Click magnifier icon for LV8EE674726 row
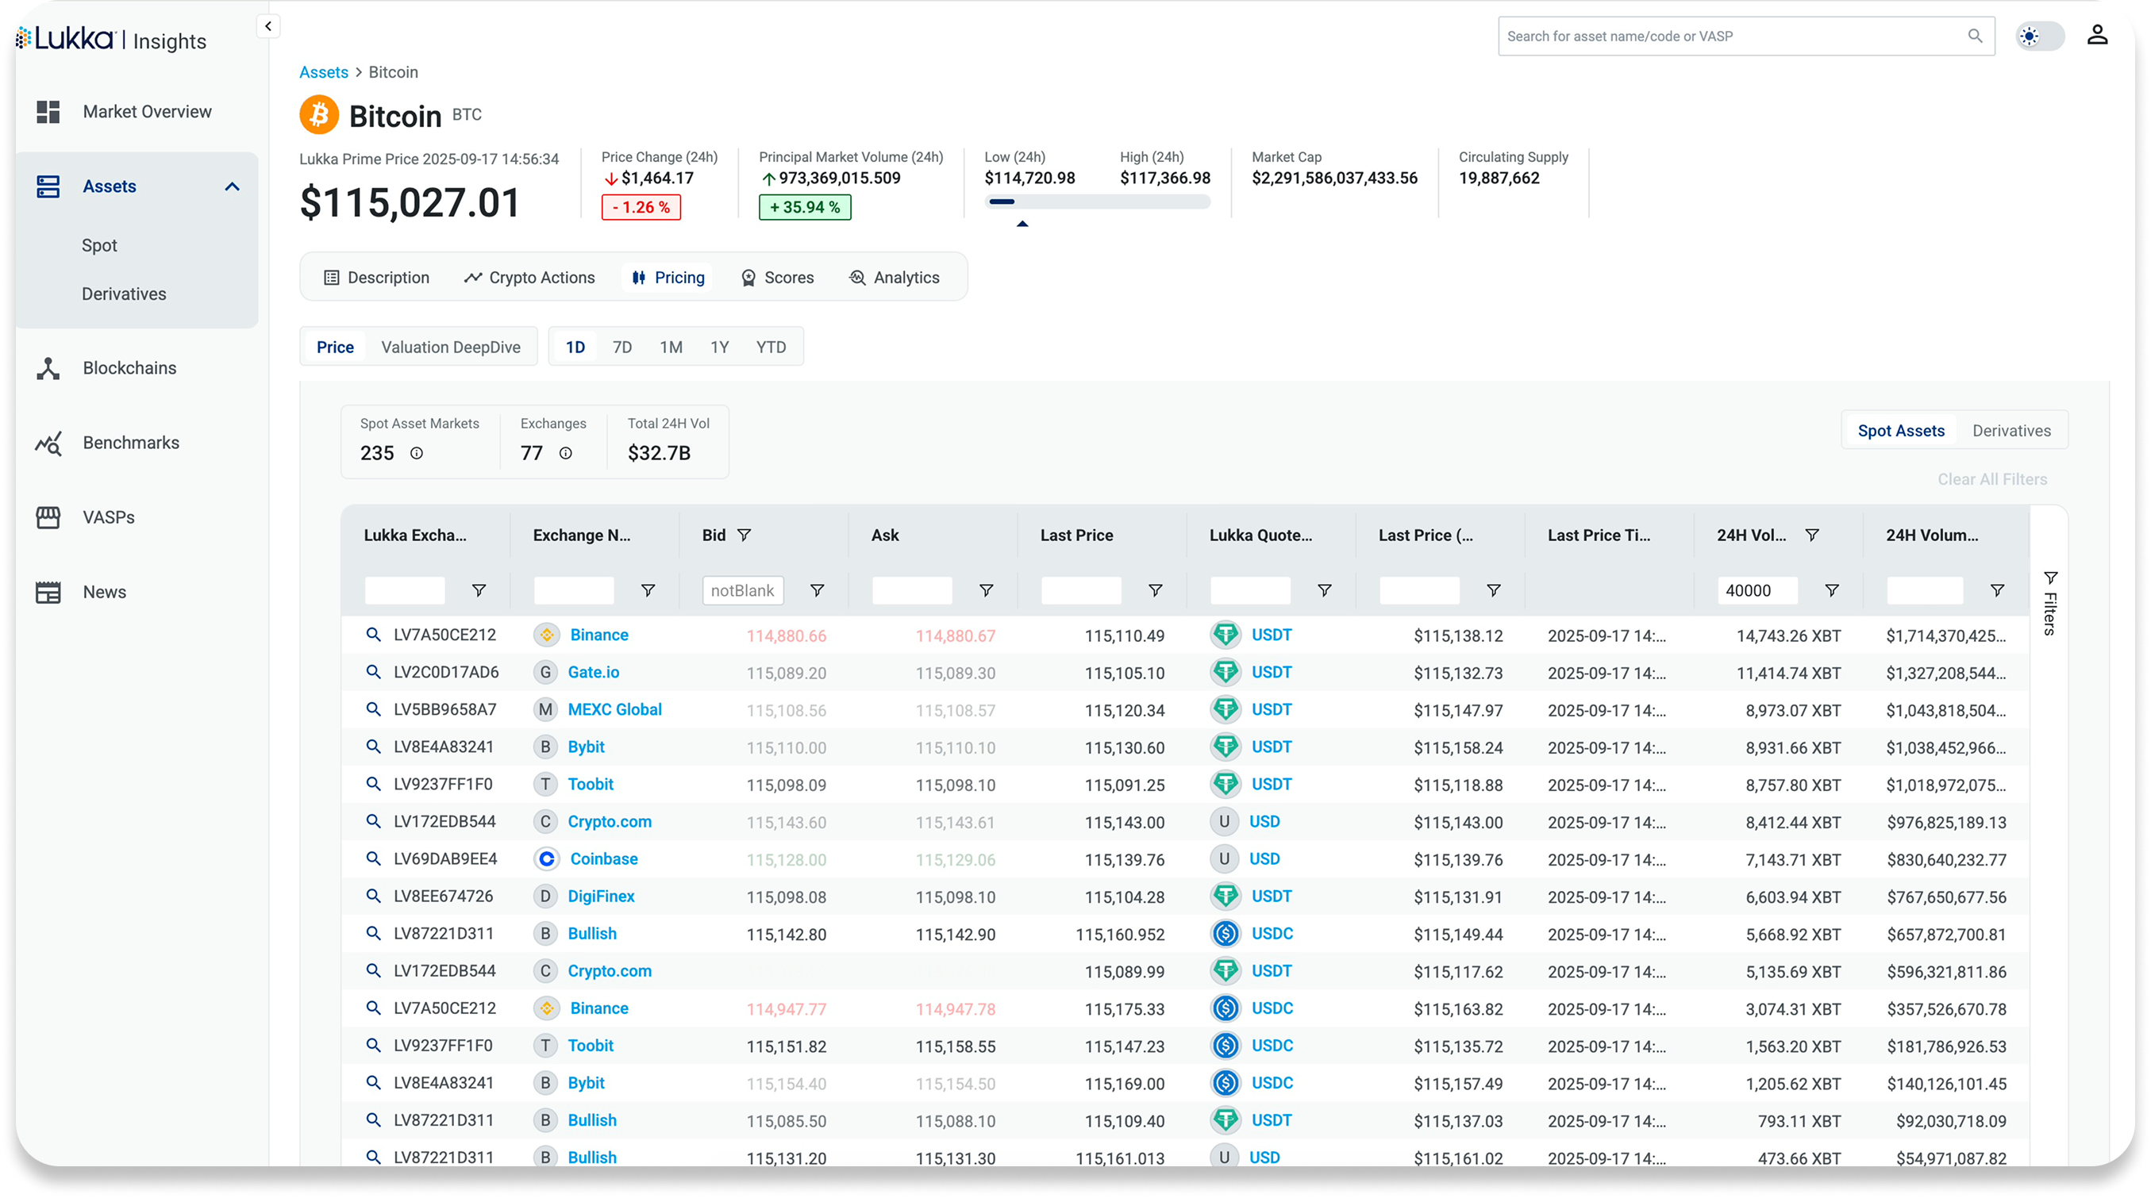Screen dimensions: 2151x1198 click(x=373, y=897)
